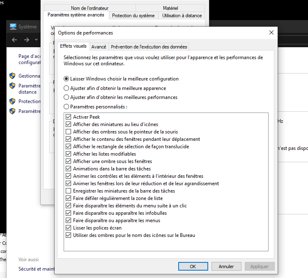The image size is (308, 278).
Task: Select Ajuster afin d'obtenir la meilleure apparence
Action: click(x=115, y=88)
